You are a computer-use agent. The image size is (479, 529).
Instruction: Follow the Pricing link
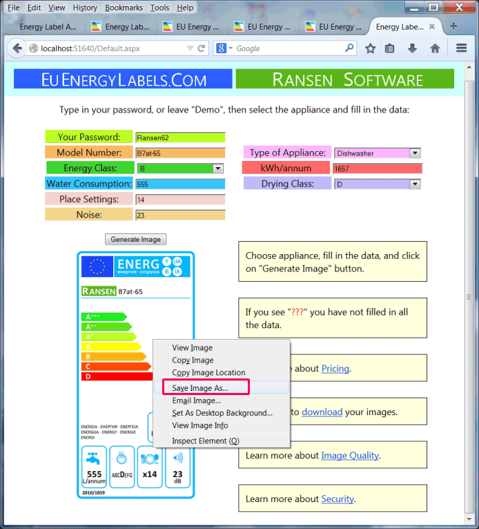[335, 368]
